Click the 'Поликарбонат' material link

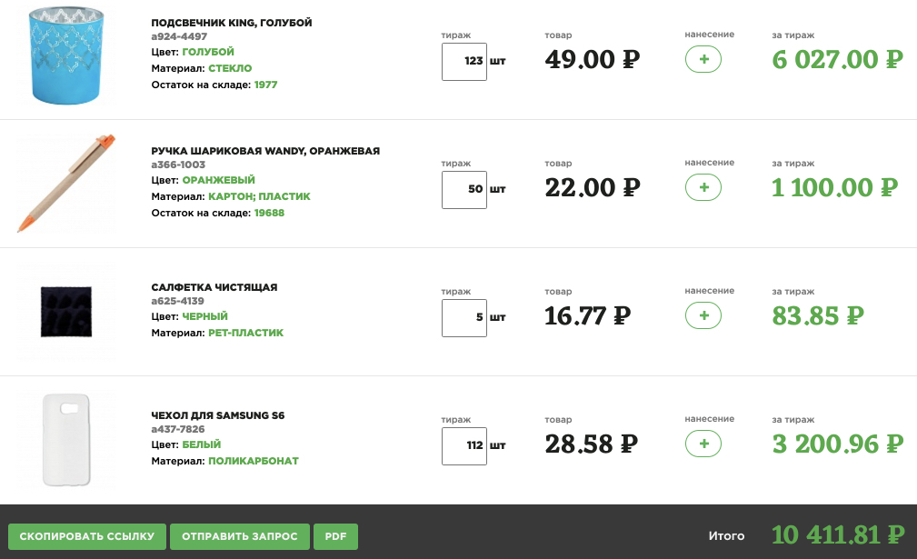click(254, 461)
